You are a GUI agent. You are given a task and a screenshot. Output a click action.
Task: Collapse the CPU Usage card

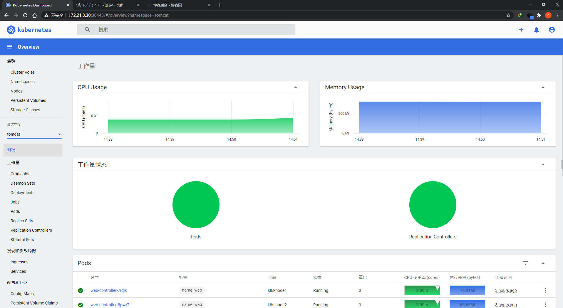click(296, 87)
